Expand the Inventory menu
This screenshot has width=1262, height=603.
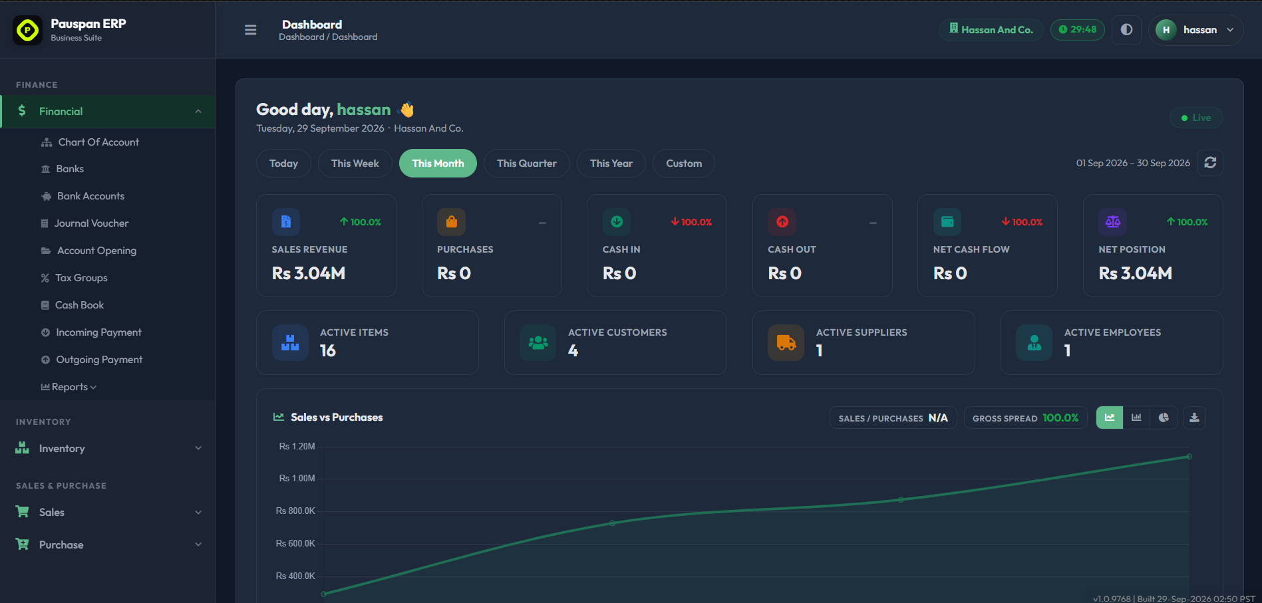108,449
